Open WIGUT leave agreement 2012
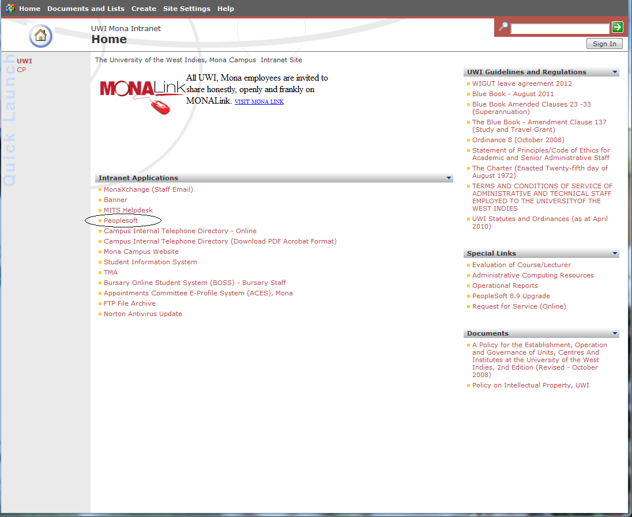The width and height of the screenshot is (632, 517). [522, 83]
